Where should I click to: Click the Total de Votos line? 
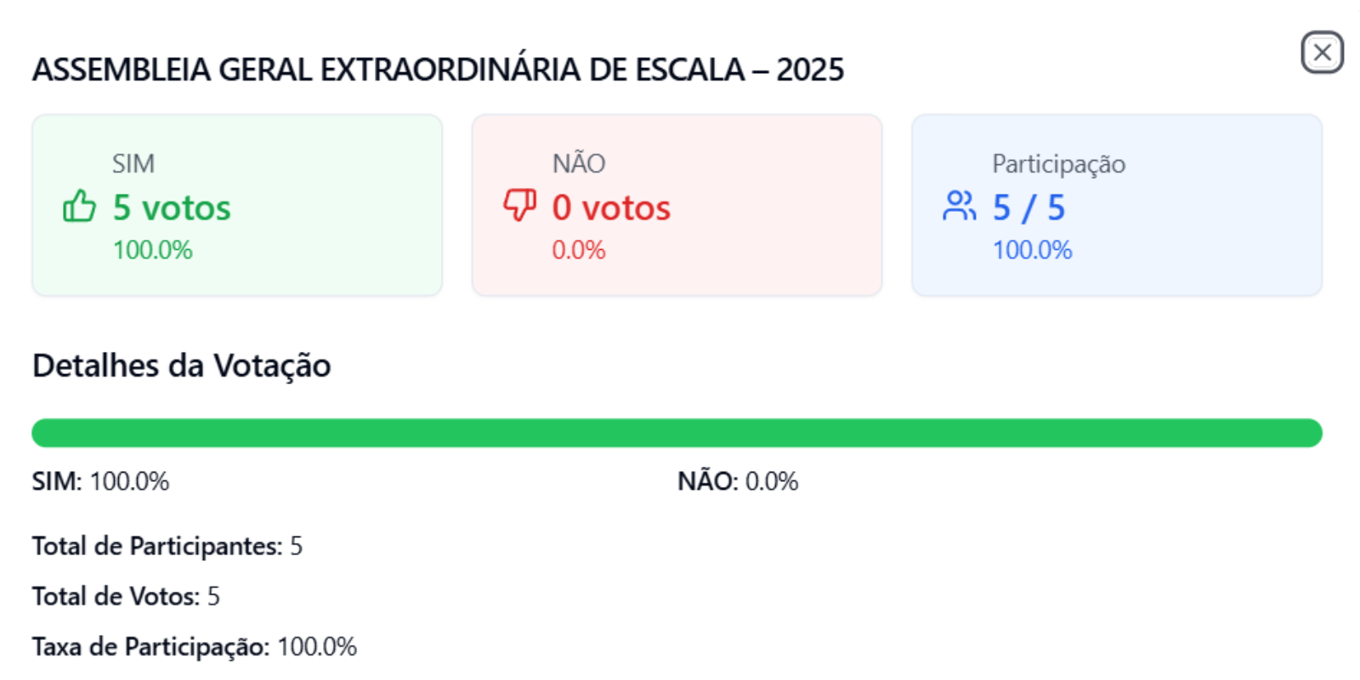click(126, 596)
